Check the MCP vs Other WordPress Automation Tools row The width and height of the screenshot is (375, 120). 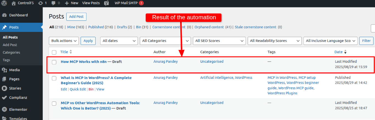[x=54, y=103]
